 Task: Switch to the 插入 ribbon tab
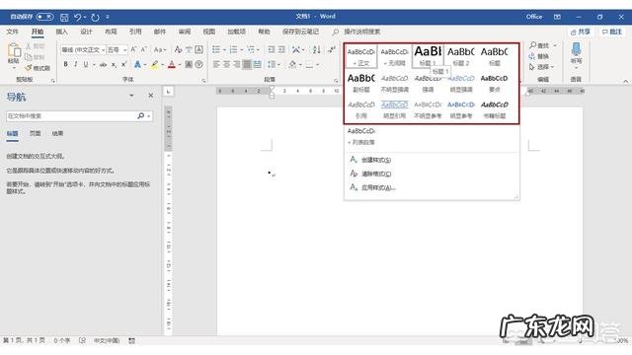(x=61, y=32)
